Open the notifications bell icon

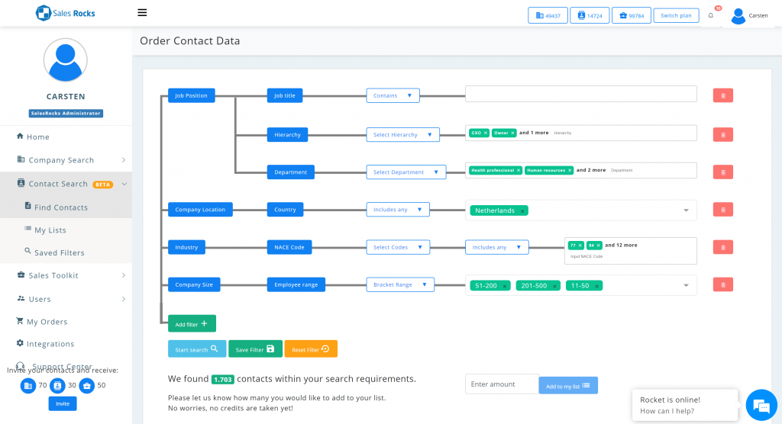(x=711, y=15)
